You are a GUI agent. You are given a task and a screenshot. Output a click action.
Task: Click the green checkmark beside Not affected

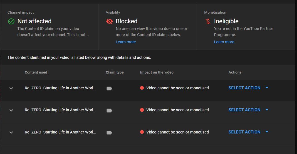click(11, 21)
